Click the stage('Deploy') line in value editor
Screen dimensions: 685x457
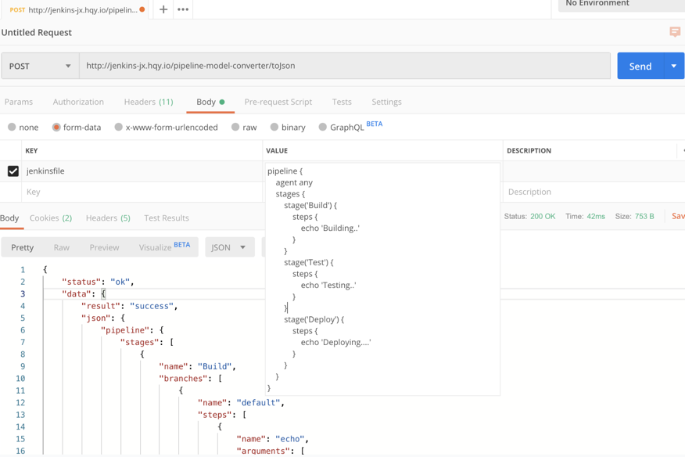coord(314,320)
